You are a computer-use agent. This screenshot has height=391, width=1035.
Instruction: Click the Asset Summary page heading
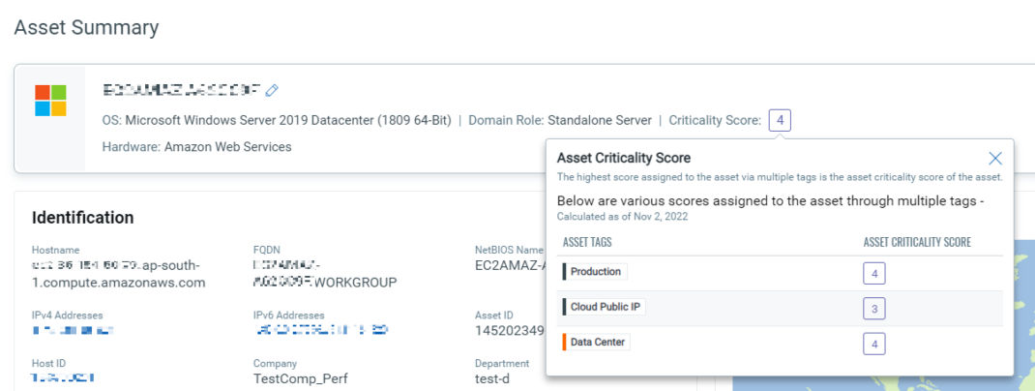pyautogui.click(x=86, y=27)
